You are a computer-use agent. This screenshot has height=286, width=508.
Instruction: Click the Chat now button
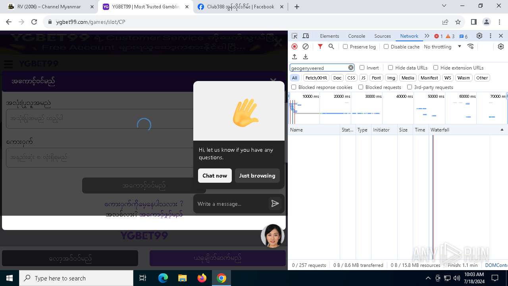(215, 176)
